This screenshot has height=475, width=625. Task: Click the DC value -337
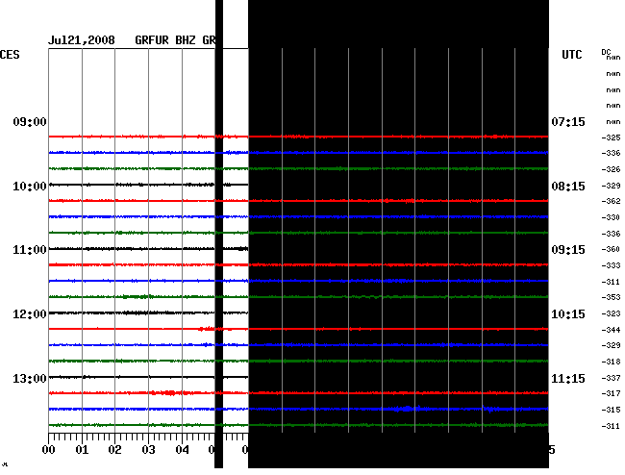coord(611,378)
